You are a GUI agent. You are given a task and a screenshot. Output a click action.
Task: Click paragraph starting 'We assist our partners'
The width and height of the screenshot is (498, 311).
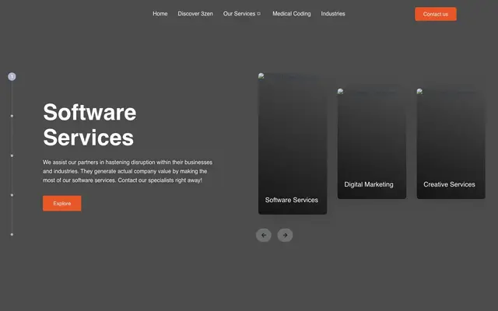point(128,171)
